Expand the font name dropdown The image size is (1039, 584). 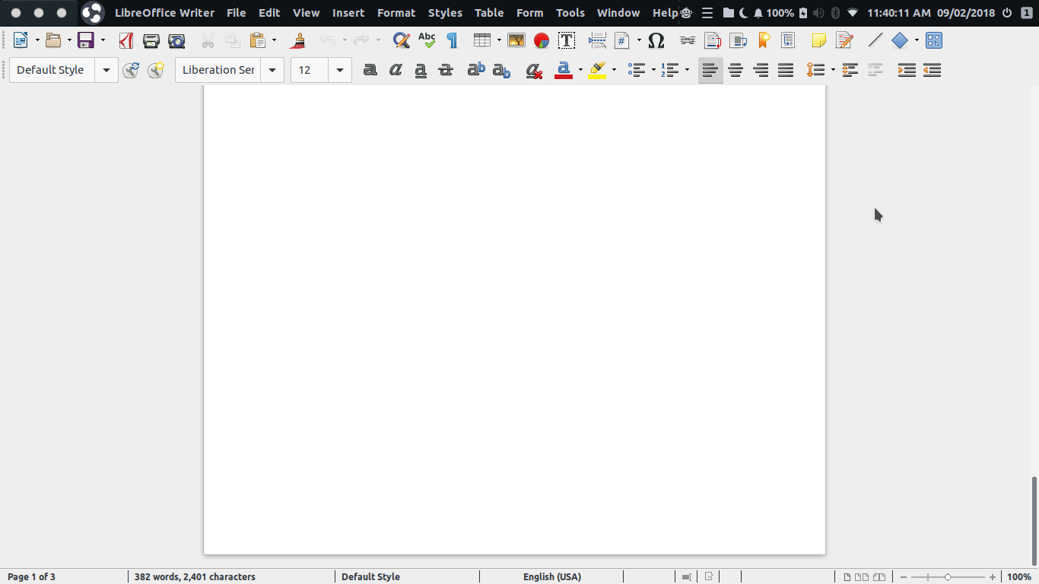(x=272, y=69)
